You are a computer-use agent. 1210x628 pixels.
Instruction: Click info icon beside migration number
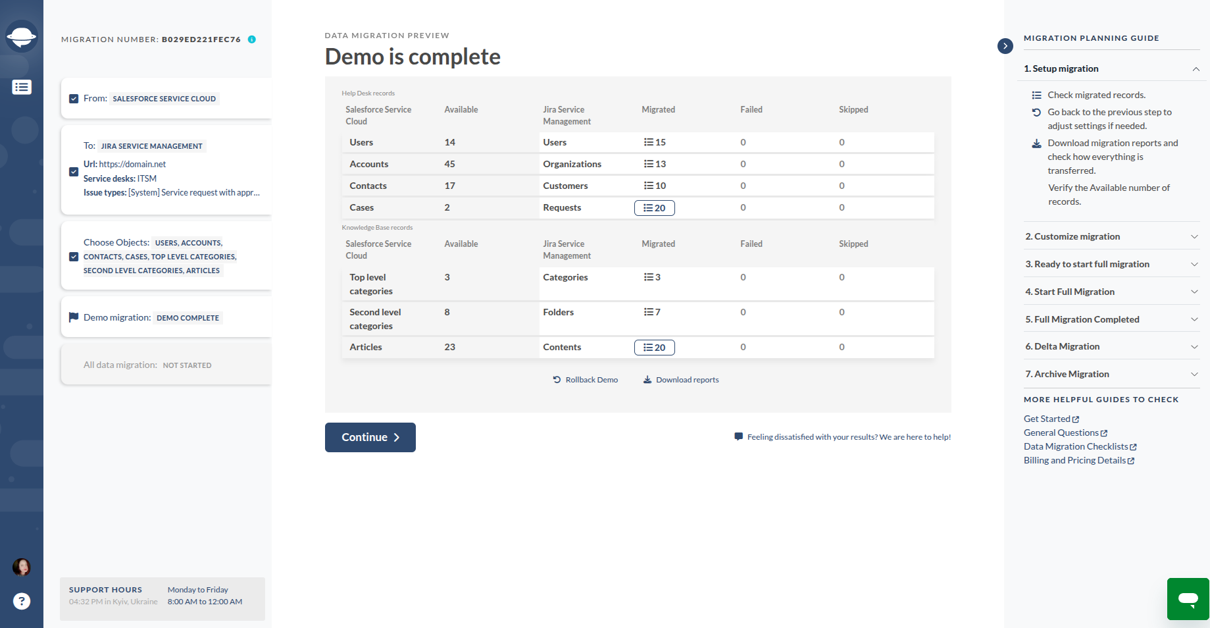pos(251,39)
